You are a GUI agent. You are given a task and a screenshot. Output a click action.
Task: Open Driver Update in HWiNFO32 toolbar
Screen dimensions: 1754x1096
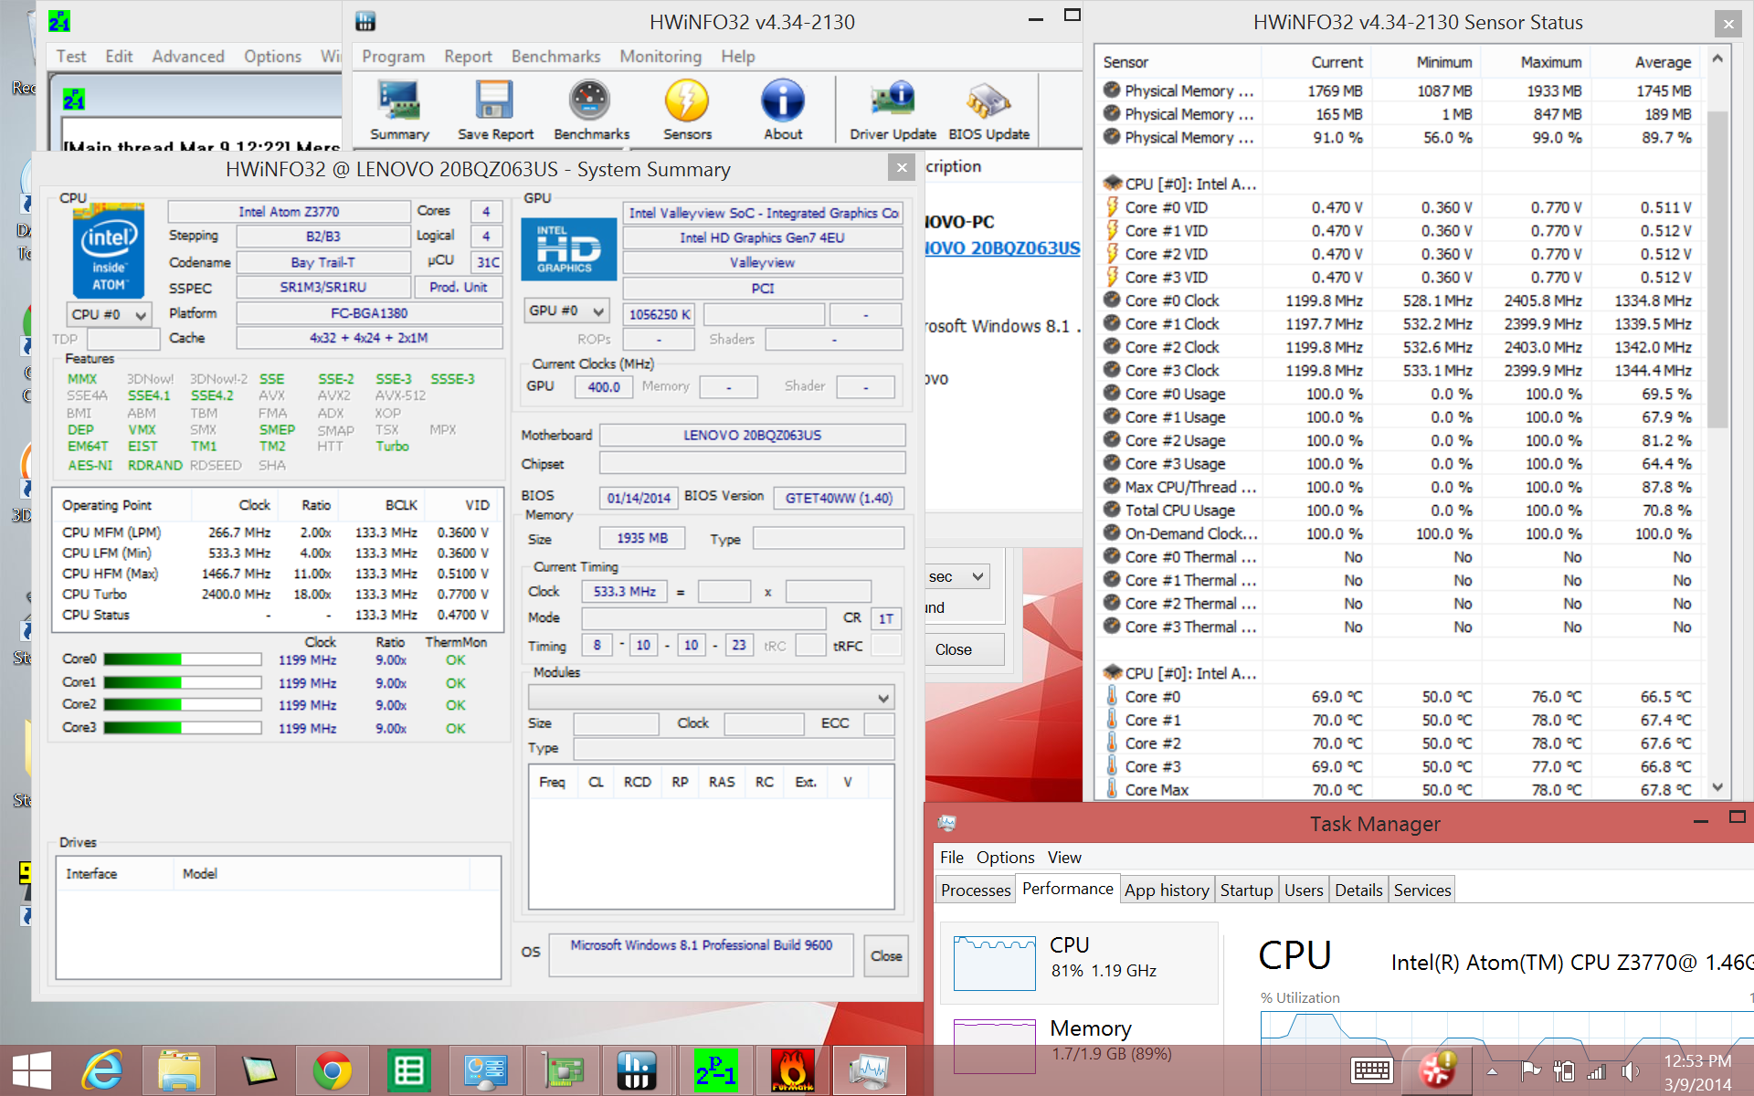tap(893, 110)
